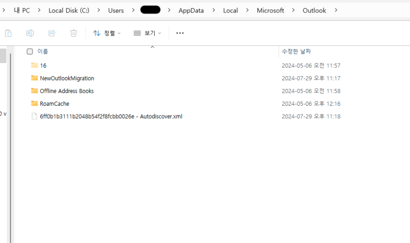Select the RoamCache folder
This screenshot has width=410, height=243.
point(54,103)
